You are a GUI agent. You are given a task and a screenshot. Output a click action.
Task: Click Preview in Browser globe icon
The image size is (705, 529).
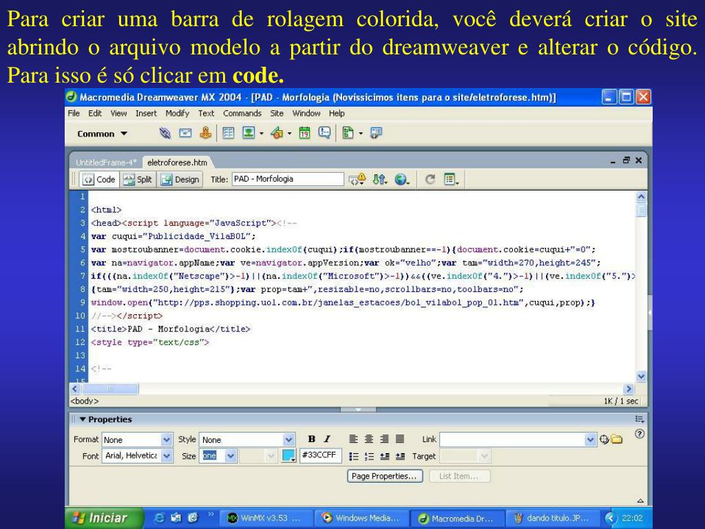(x=401, y=180)
